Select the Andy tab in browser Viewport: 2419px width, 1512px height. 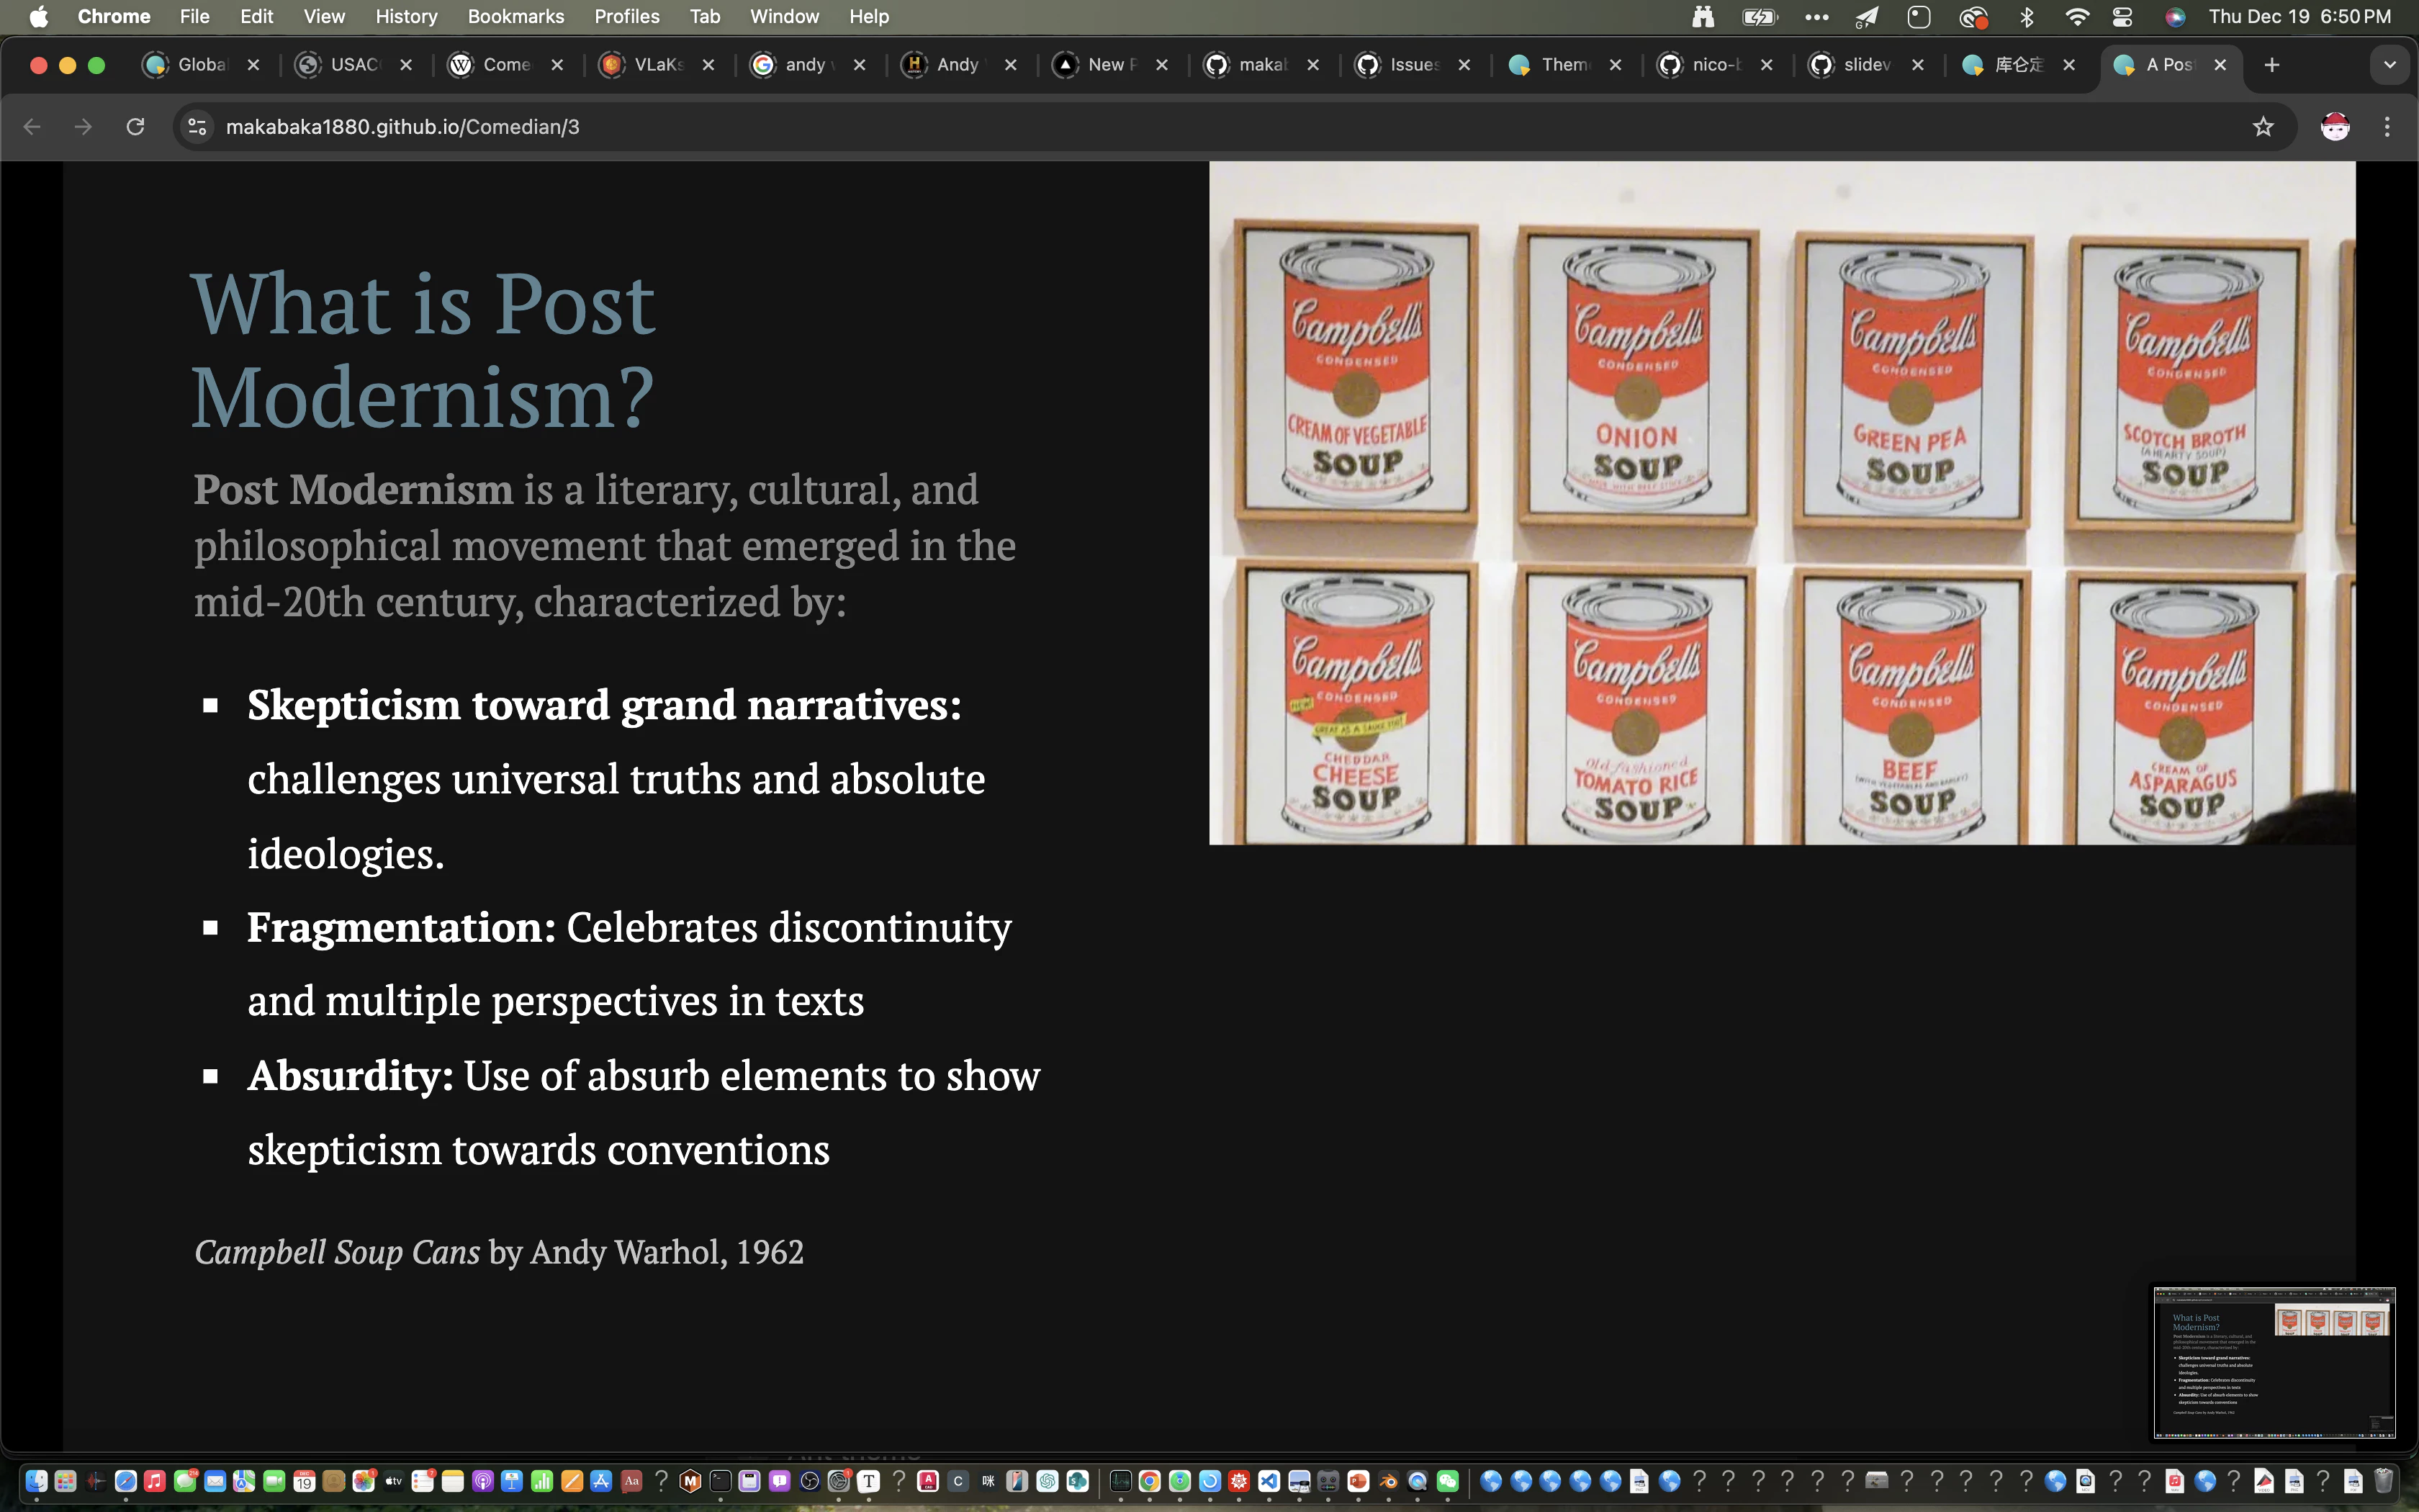pos(955,65)
